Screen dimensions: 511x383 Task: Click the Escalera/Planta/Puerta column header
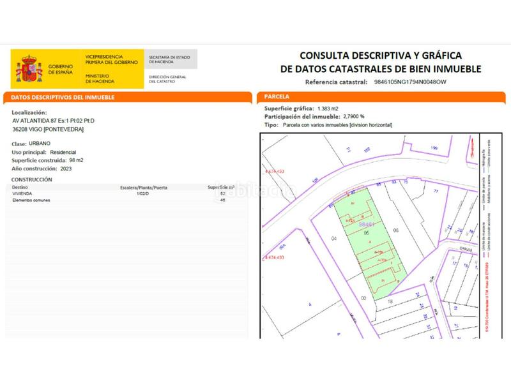[x=144, y=187]
